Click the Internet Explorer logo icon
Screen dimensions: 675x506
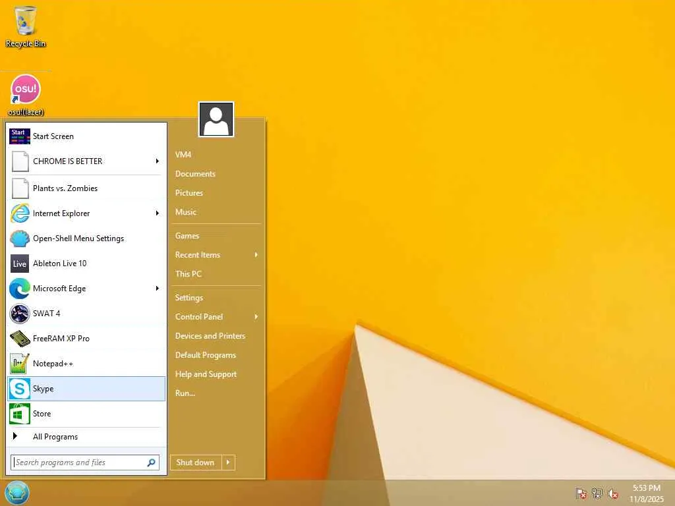(x=20, y=213)
